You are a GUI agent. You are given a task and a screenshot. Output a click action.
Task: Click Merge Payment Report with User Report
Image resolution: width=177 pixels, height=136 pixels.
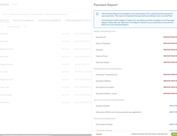click(149, 134)
